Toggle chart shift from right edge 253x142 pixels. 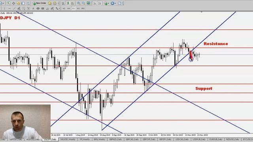tap(100, 3)
